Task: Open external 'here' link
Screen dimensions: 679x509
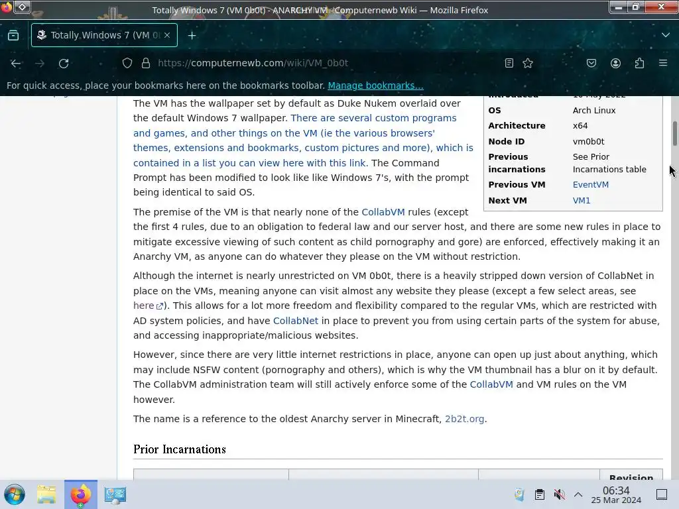Action: [148, 306]
